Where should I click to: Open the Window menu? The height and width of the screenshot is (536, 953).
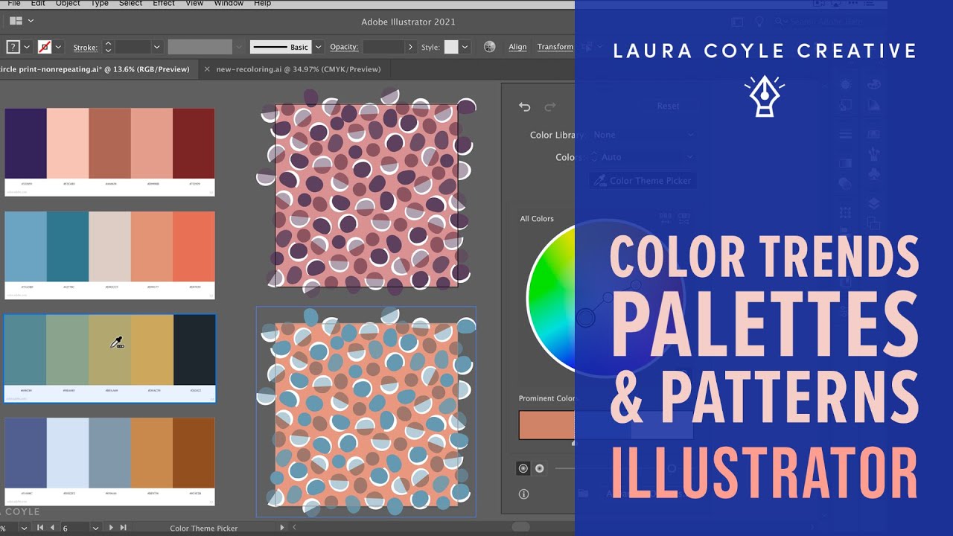[x=229, y=4]
